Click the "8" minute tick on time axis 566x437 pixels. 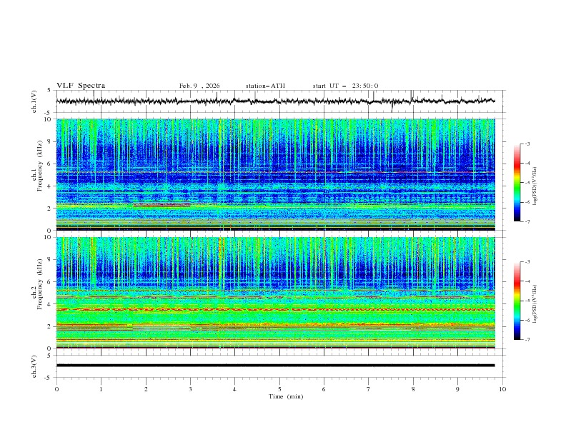point(413,389)
